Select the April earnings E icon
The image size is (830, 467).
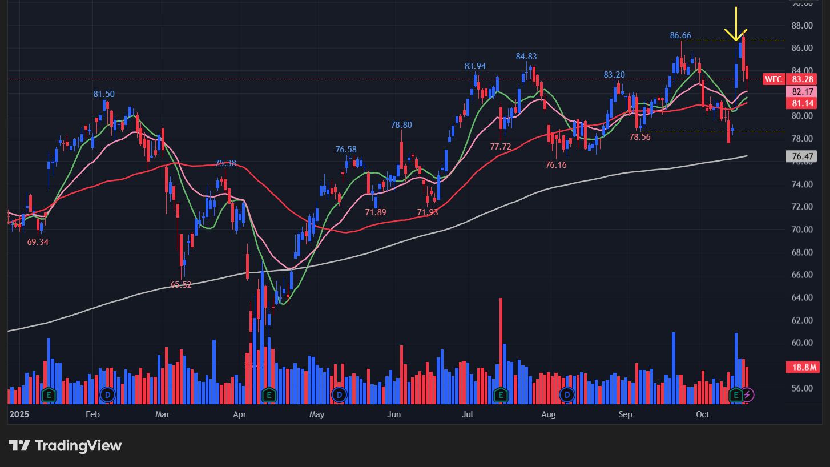(x=268, y=394)
